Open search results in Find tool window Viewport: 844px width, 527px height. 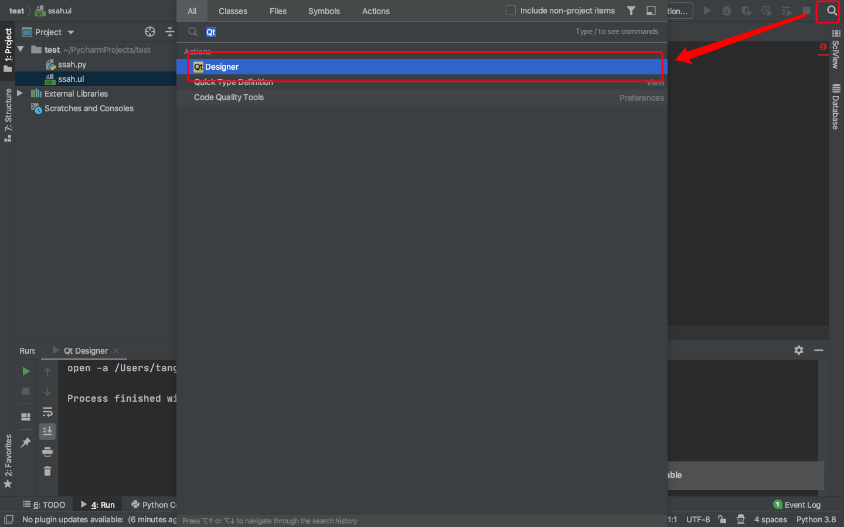click(651, 11)
